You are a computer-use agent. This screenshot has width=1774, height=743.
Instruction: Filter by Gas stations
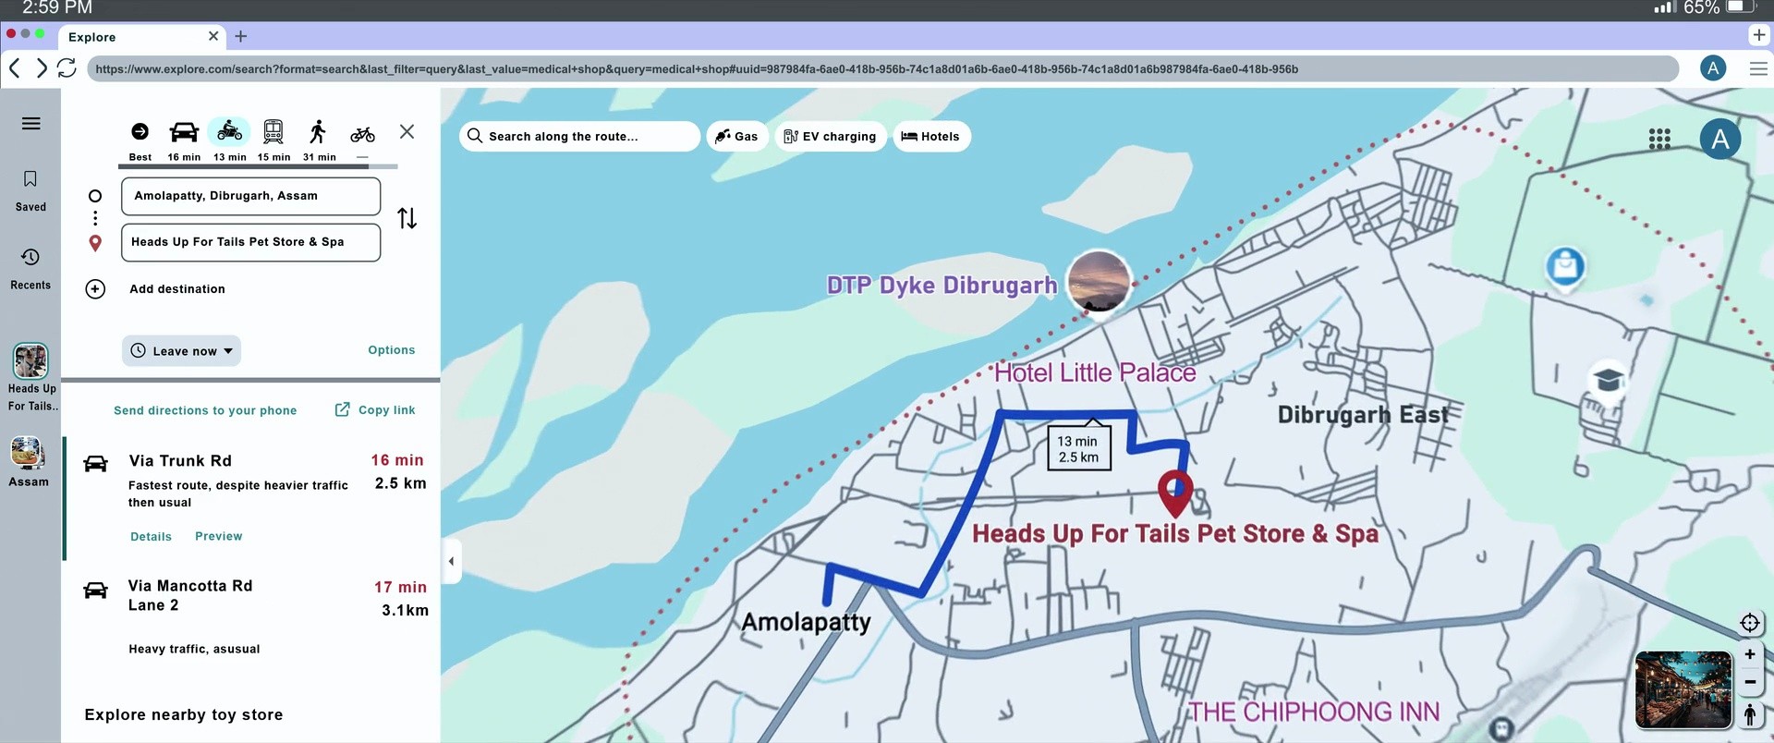737,136
